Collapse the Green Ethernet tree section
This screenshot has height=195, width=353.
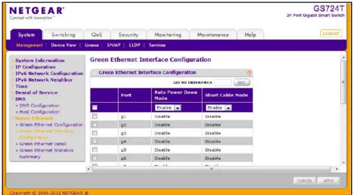(x=34, y=118)
